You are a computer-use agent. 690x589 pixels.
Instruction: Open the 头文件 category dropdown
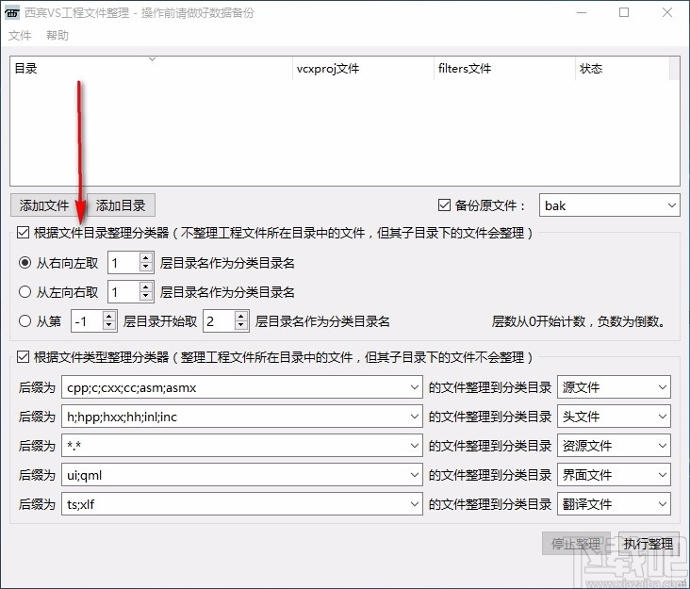614,417
